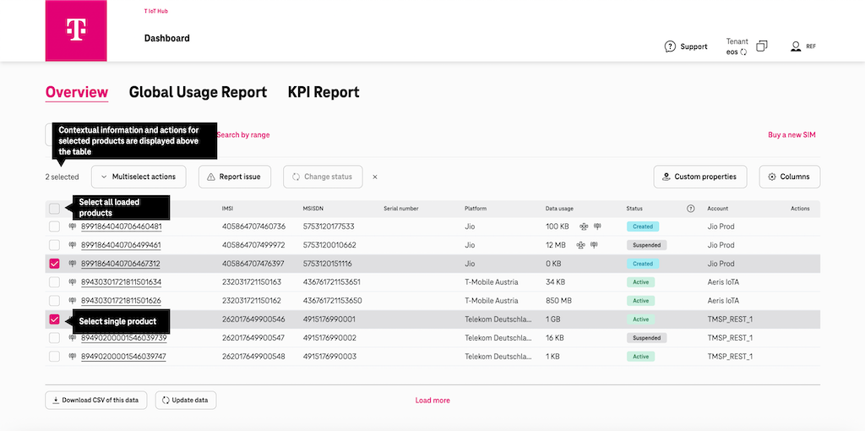This screenshot has height=431, width=865.
Task: Click the Buy a new SIM link
Action: click(x=792, y=135)
